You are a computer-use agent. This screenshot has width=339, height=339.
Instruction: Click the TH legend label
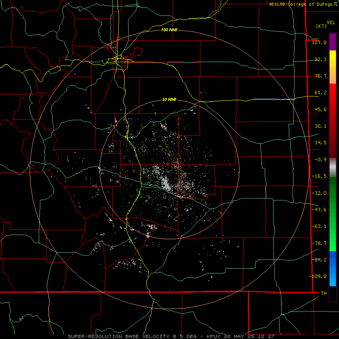324,293
